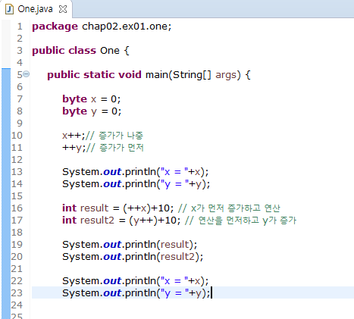Click line number 23 in gutter
This screenshot has height=319, width=354.
(x=17, y=293)
